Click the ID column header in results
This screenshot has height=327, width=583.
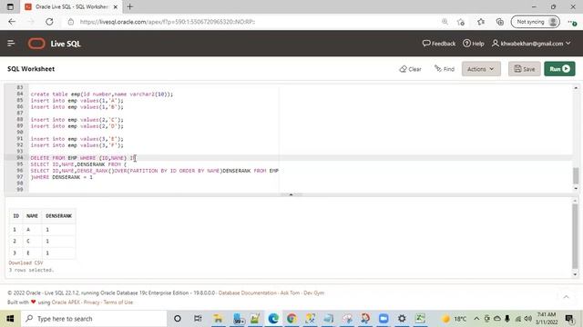(x=16, y=216)
